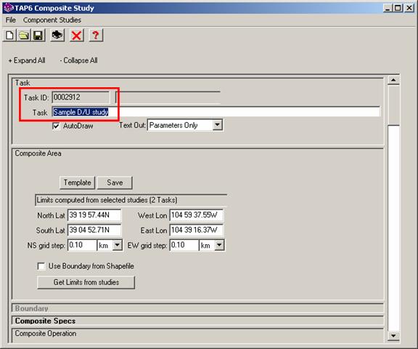The image size is (418, 349).
Task: Open help with the question mark icon
Action: pyautogui.click(x=96, y=35)
